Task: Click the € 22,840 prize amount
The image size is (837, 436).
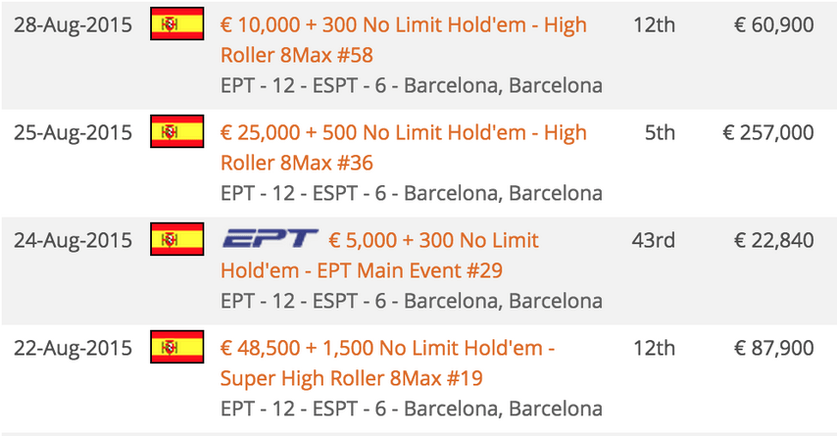Action: (x=774, y=241)
